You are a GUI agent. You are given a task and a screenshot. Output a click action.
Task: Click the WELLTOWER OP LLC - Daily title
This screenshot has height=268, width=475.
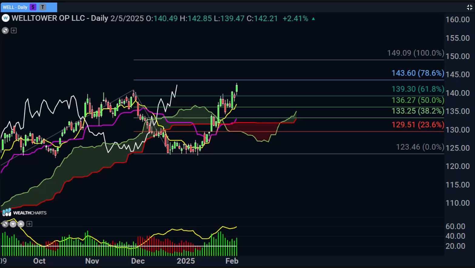pos(60,18)
